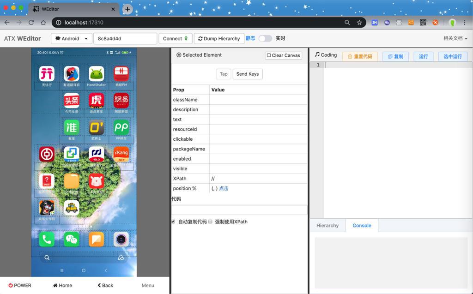The width and height of the screenshot is (473, 294).
Task: Open a new browser tab
Action: click(x=127, y=9)
